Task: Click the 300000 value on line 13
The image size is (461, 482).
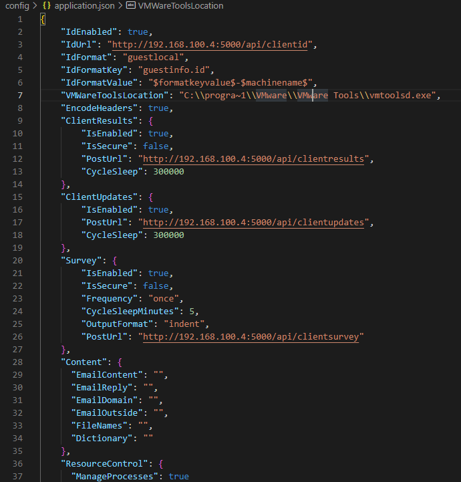Action: [x=168, y=172]
